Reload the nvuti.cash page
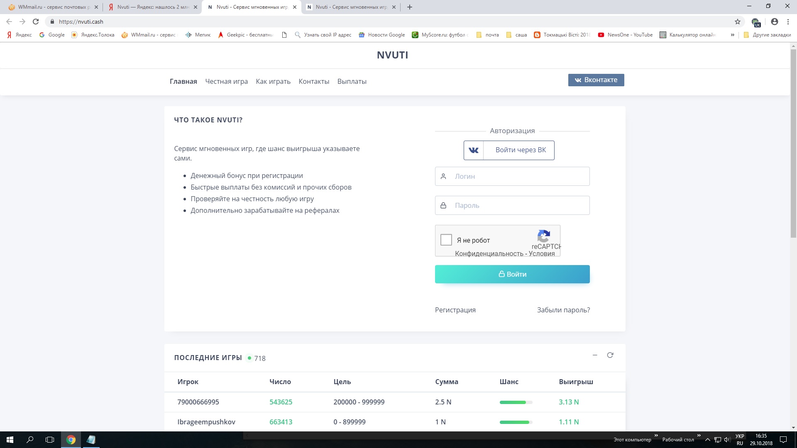Image resolution: width=797 pixels, height=448 pixels. 36,22
